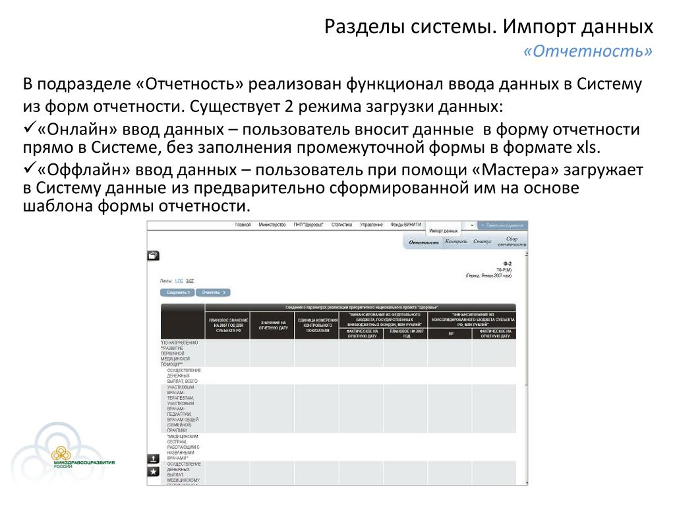Viewport: 675px width, 506px height.
Task: Click the vertical scrollbar of the form
Action: pos(526,368)
